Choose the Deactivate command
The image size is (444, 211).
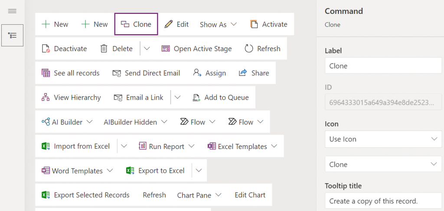click(x=64, y=49)
